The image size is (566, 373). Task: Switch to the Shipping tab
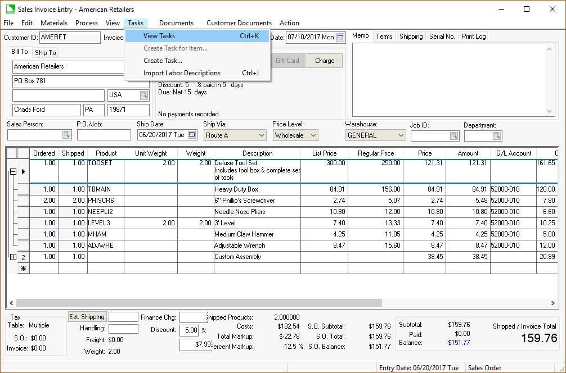(411, 37)
